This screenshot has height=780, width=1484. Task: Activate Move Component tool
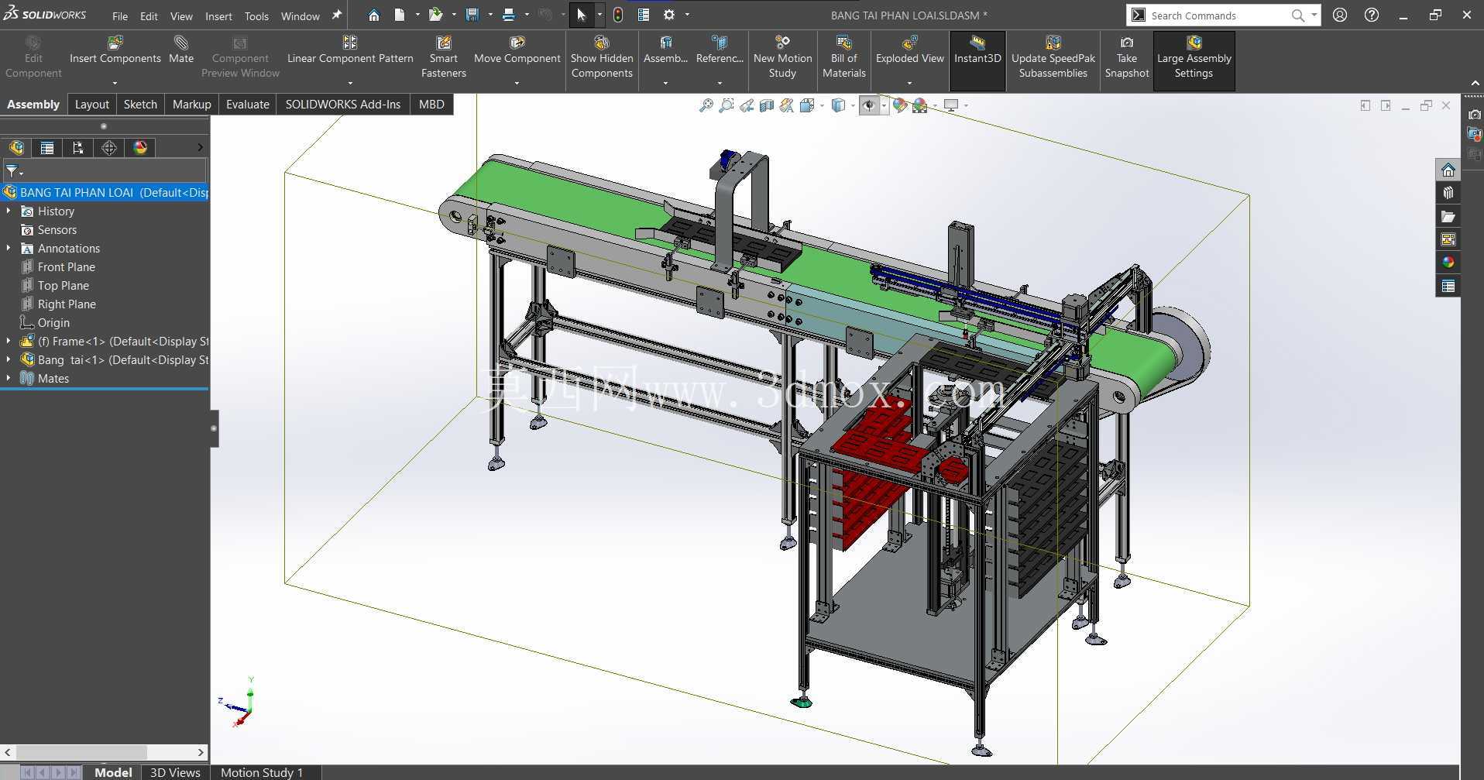tap(517, 50)
